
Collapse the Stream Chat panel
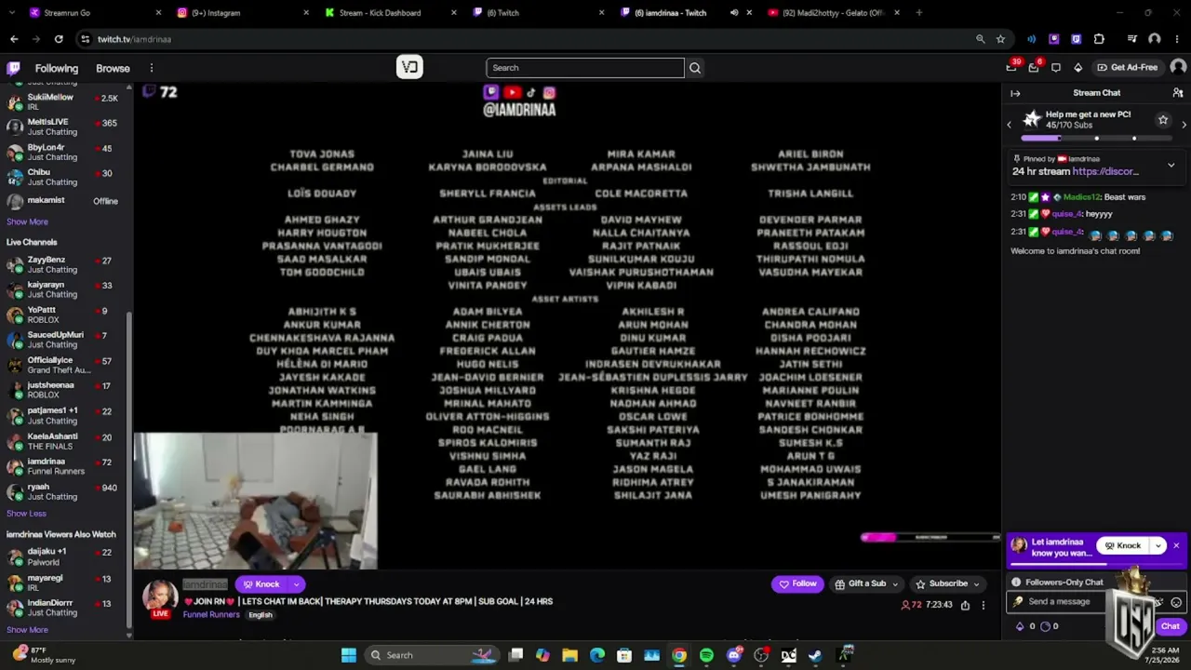[1015, 93]
